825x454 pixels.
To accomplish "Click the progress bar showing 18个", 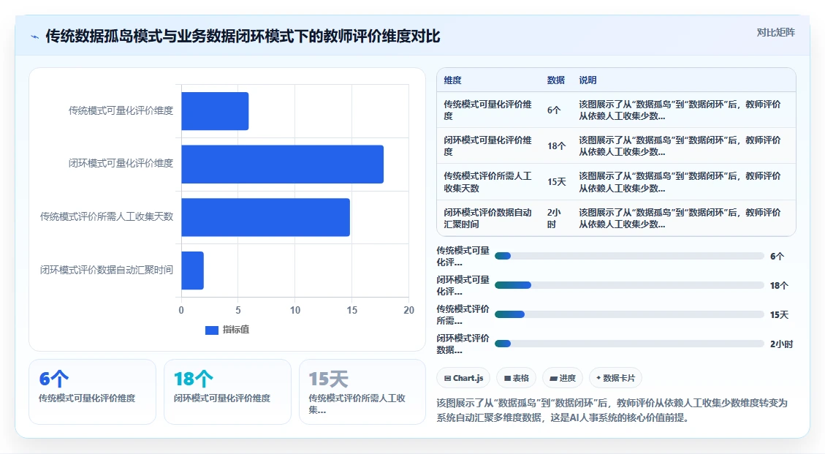I will coord(629,285).
